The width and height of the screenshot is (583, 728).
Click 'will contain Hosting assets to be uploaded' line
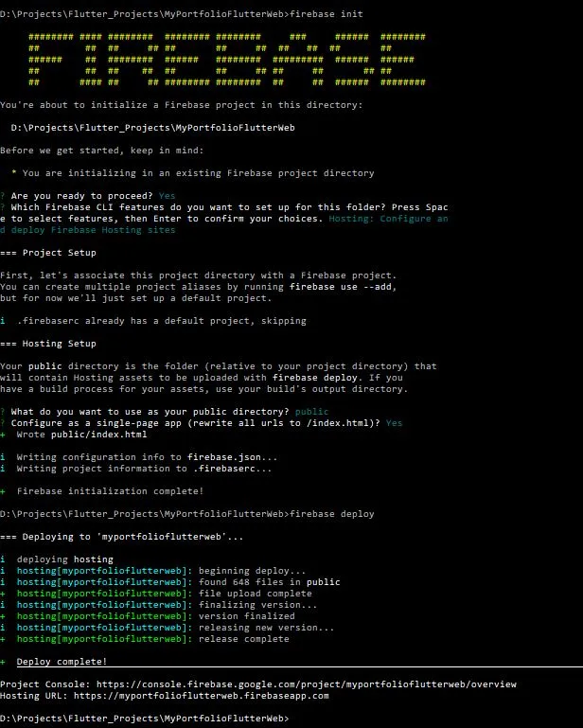pyautogui.click(x=201, y=378)
